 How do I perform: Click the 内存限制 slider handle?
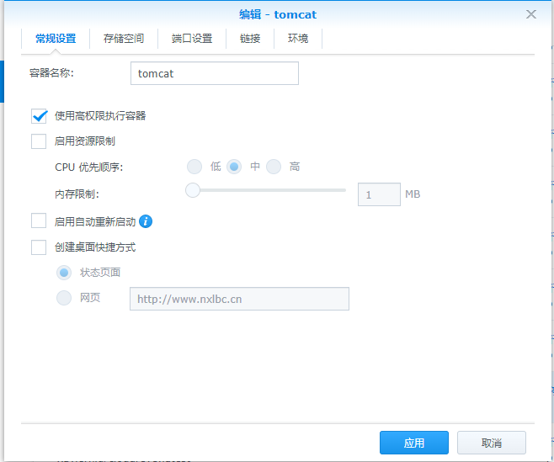(x=193, y=190)
